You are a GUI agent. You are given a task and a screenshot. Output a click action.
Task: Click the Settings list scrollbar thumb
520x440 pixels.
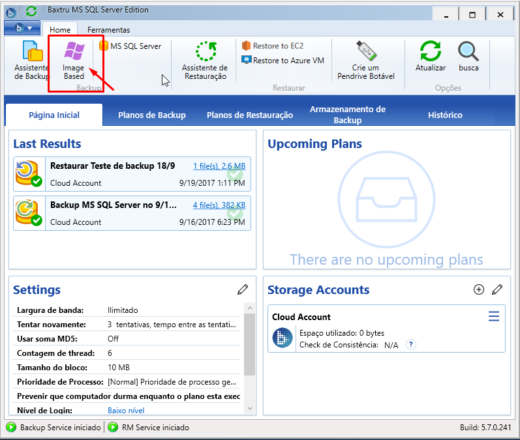[x=249, y=344]
